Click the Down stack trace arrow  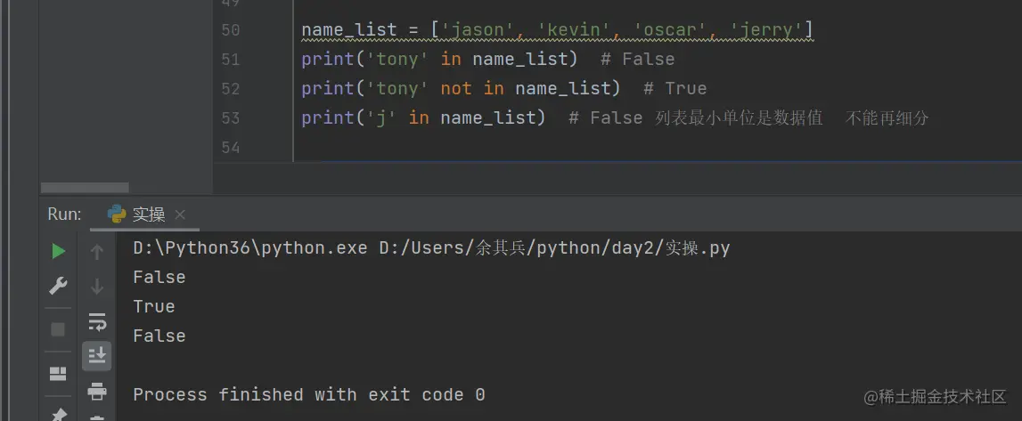pos(97,287)
